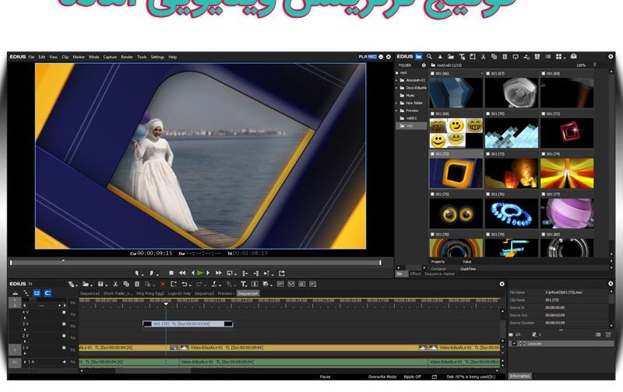Click the Folder view icon next to EDIUS bin logo
This screenshot has width=623, height=392.
tap(418, 57)
